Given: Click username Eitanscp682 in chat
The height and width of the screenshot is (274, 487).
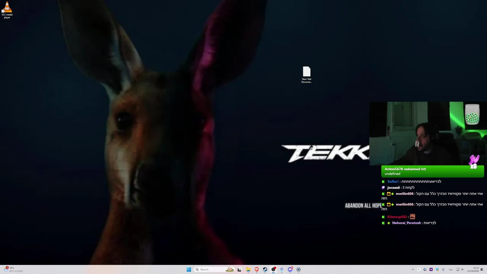Looking at the screenshot, I should point(397,217).
